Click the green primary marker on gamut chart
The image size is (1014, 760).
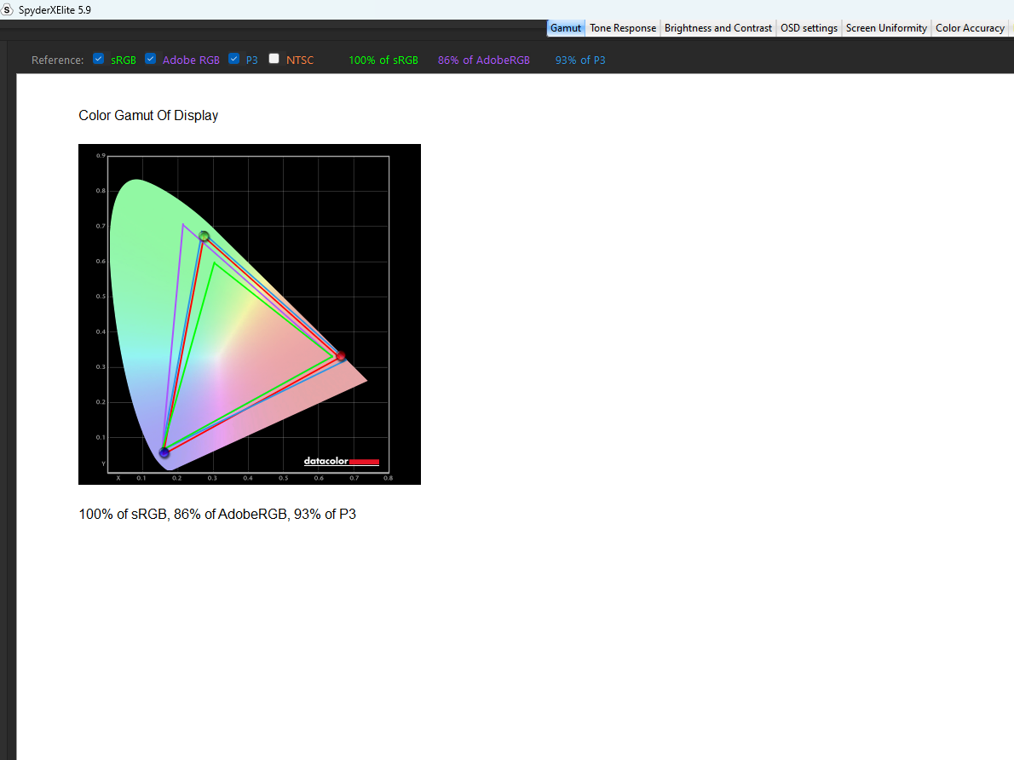pos(205,236)
